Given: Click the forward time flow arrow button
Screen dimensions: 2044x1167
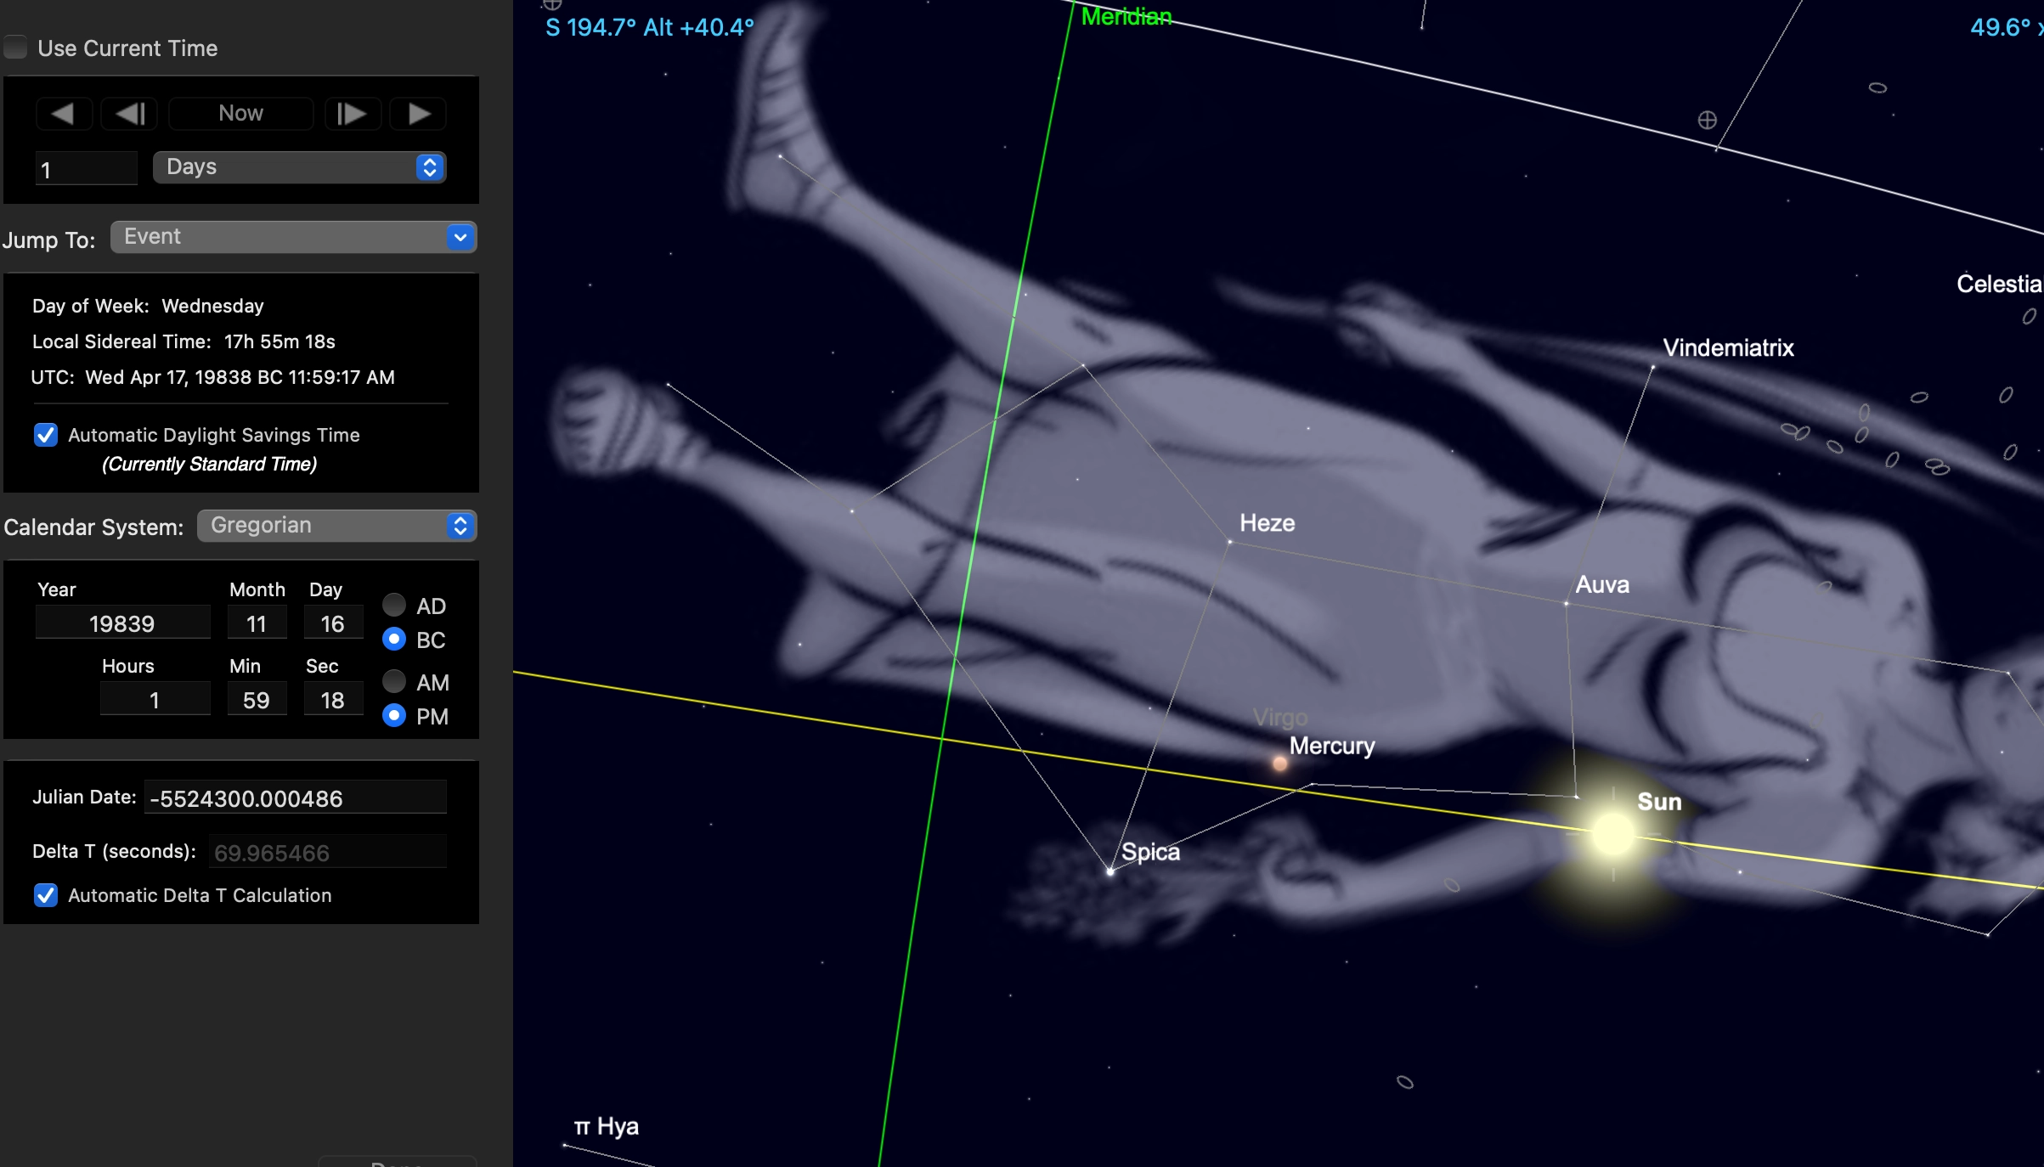Looking at the screenshot, I should click(x=418, y=113).
